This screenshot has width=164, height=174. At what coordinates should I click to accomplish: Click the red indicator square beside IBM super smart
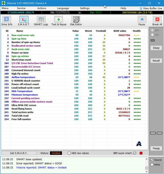click(141, 153)
